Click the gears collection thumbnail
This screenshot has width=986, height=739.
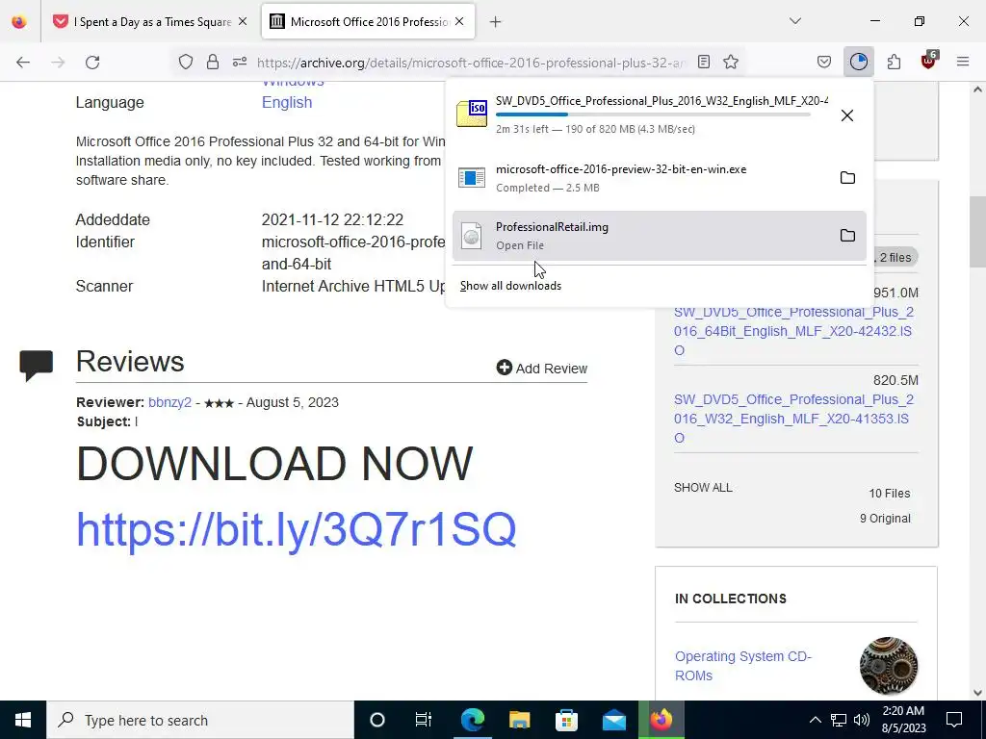pos(889,666)
